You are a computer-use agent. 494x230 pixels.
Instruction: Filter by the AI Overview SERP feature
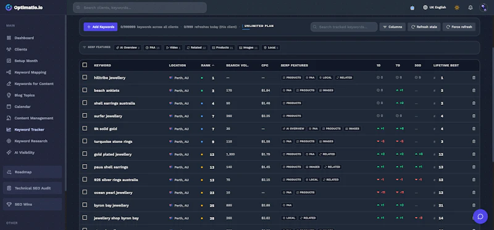click(x=128, y=47)
